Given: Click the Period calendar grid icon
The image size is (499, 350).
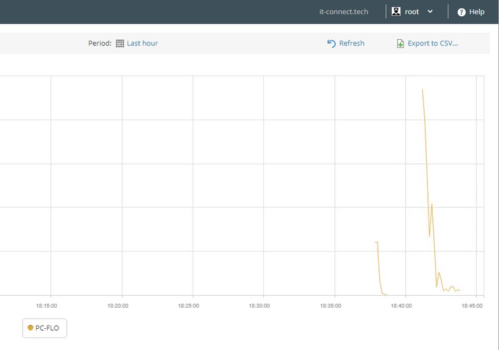Looking at the screenshot, I should 120,44.
